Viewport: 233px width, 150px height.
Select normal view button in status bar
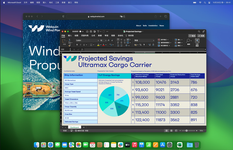tap(167, 131)
